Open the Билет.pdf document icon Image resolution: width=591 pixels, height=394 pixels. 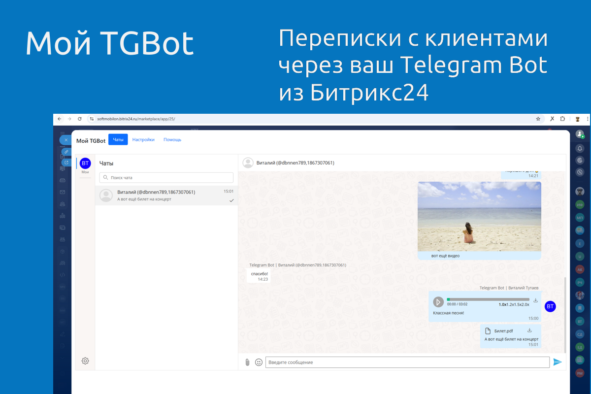click(x=488, y=331)
